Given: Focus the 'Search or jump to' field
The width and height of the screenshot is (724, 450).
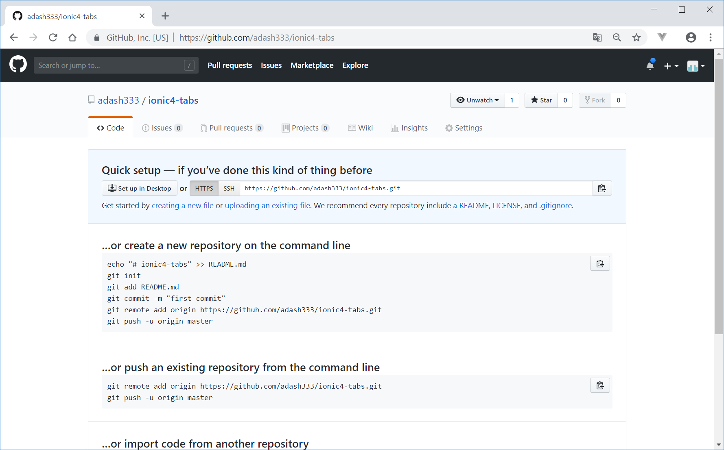Looking at the screenshot, I should 110,65.
